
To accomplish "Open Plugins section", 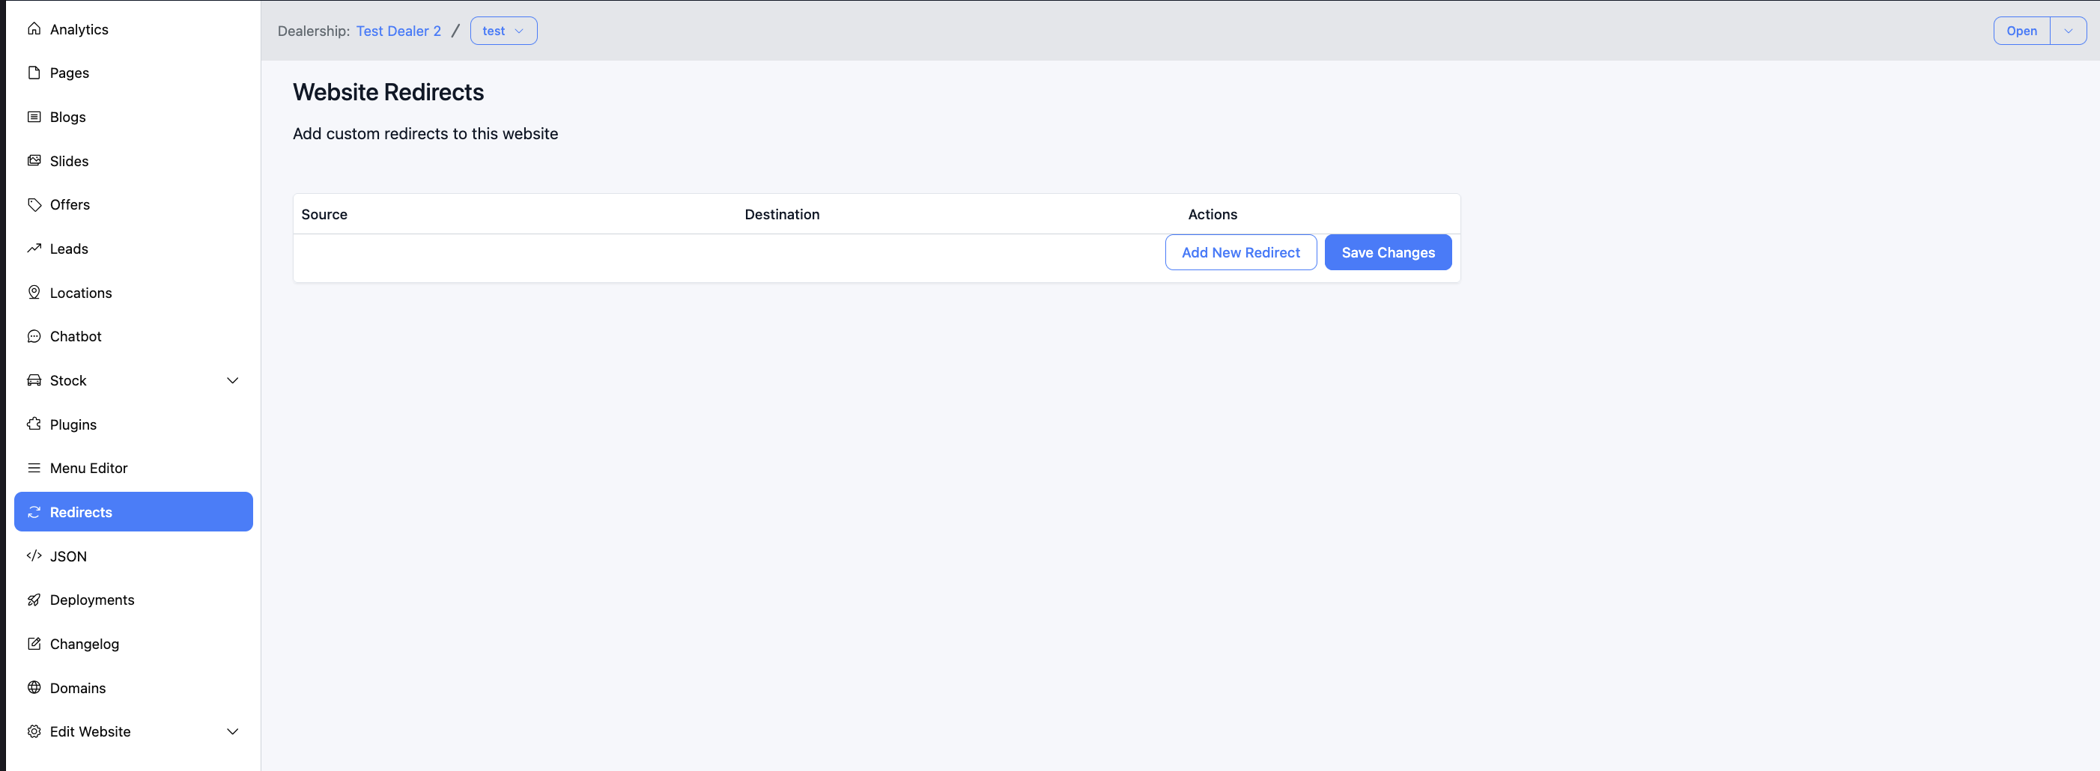I will (x=134, y=424).
